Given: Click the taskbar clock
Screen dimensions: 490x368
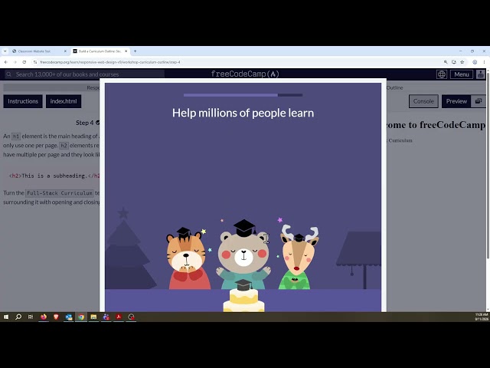Looking at the screenshot, I should click(482, 317).
